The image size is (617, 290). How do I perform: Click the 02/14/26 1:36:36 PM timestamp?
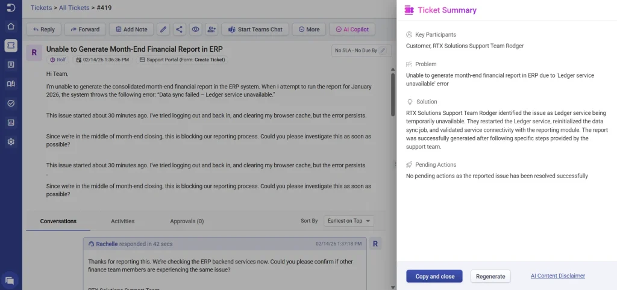[102, 60]
